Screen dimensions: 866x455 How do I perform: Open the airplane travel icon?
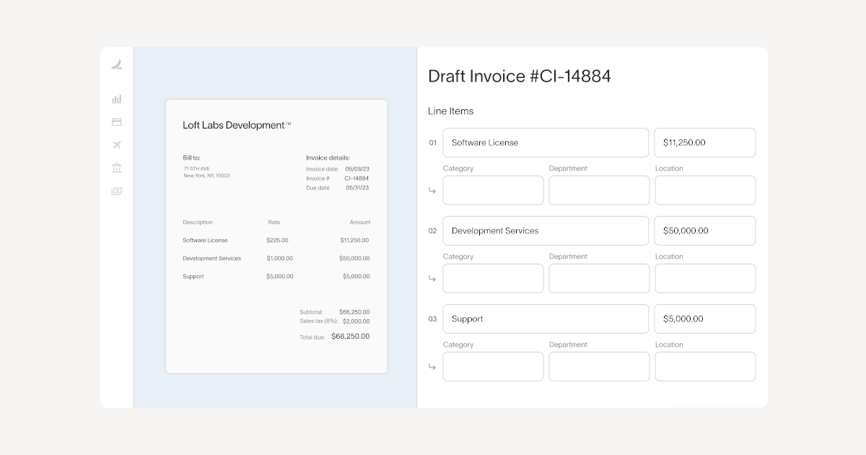[x=117, y=145]
